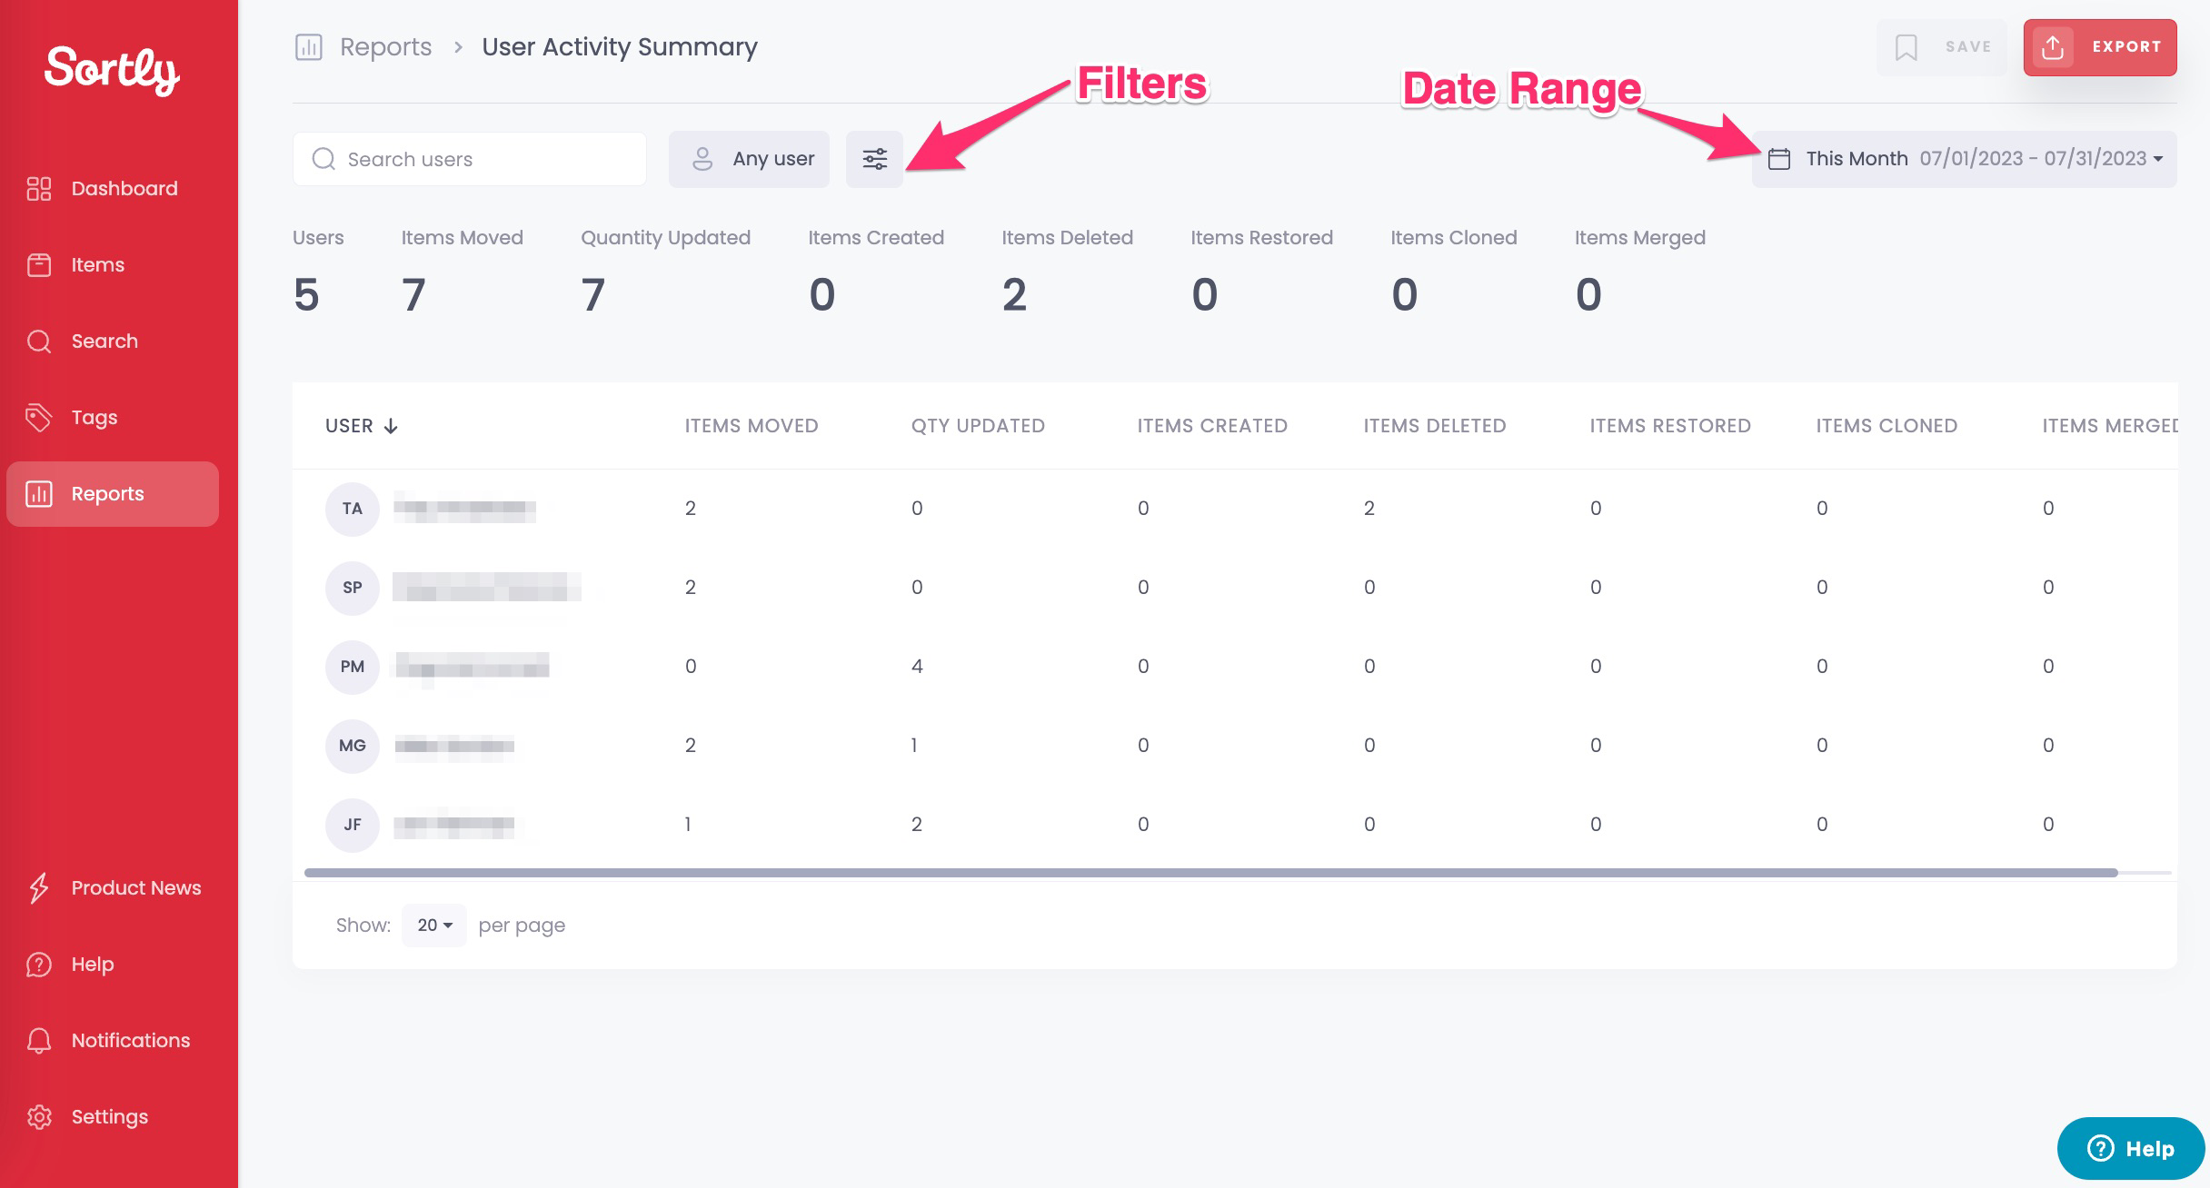The image size is (2210, 1188).
Task: Click the Save bookmark icon
Action: point(1906,47)
